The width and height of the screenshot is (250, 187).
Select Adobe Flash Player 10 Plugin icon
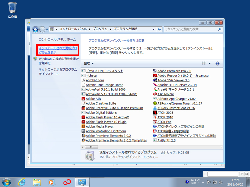[x=83, y=122]
